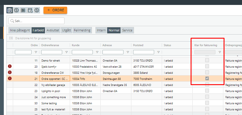Sort by the Kunde column header

(76, 45)
